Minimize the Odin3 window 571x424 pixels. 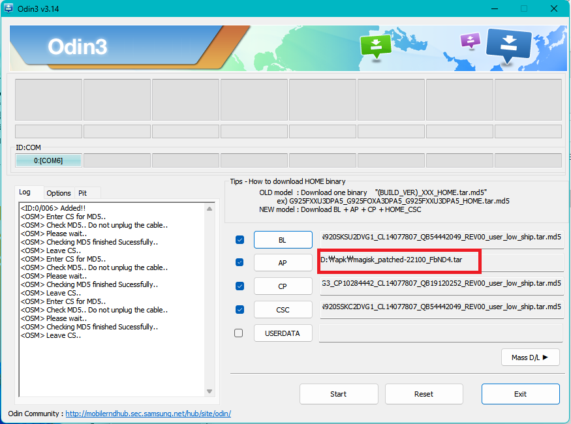pos(495,8)
